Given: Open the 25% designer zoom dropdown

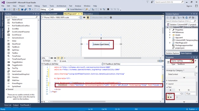Looking at the screenshot, I should (45, 58).
